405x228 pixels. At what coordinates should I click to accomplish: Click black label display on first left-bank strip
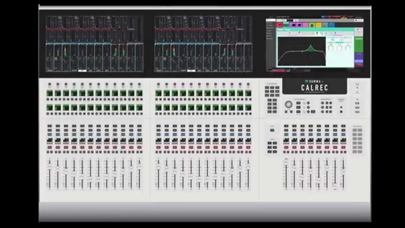pyautogui.click(x=50, y=141)
